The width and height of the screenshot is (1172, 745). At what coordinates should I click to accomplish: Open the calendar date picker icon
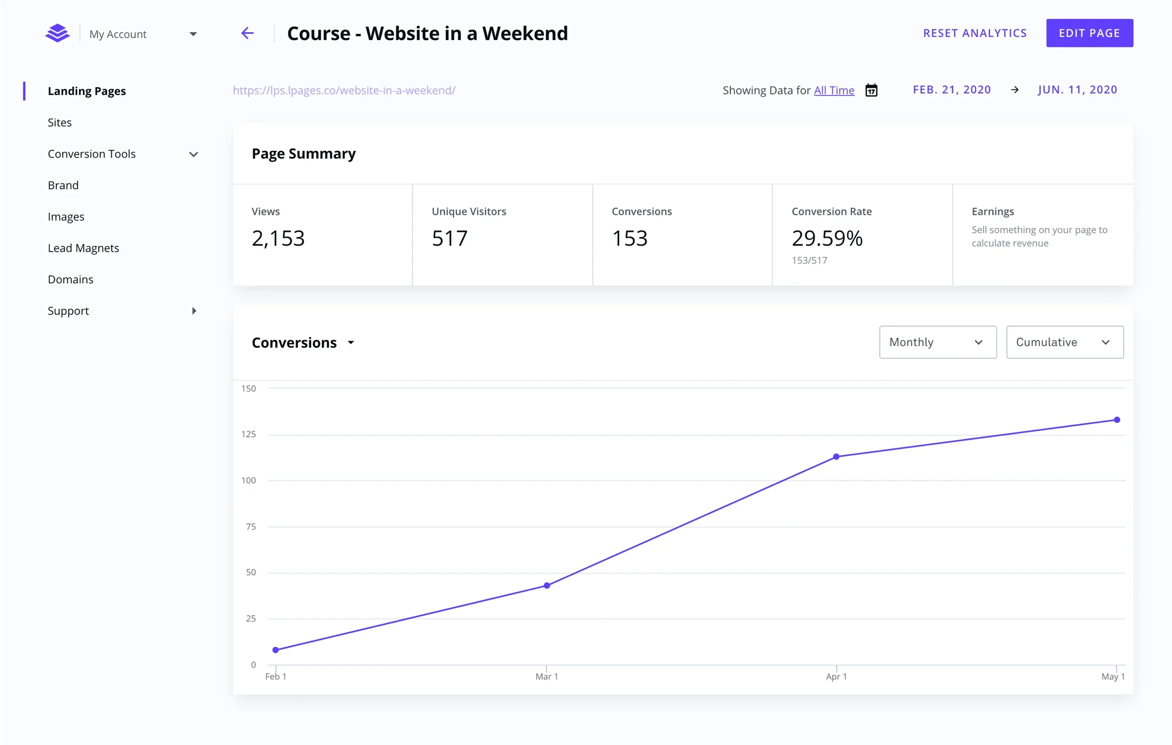point(871,90)
